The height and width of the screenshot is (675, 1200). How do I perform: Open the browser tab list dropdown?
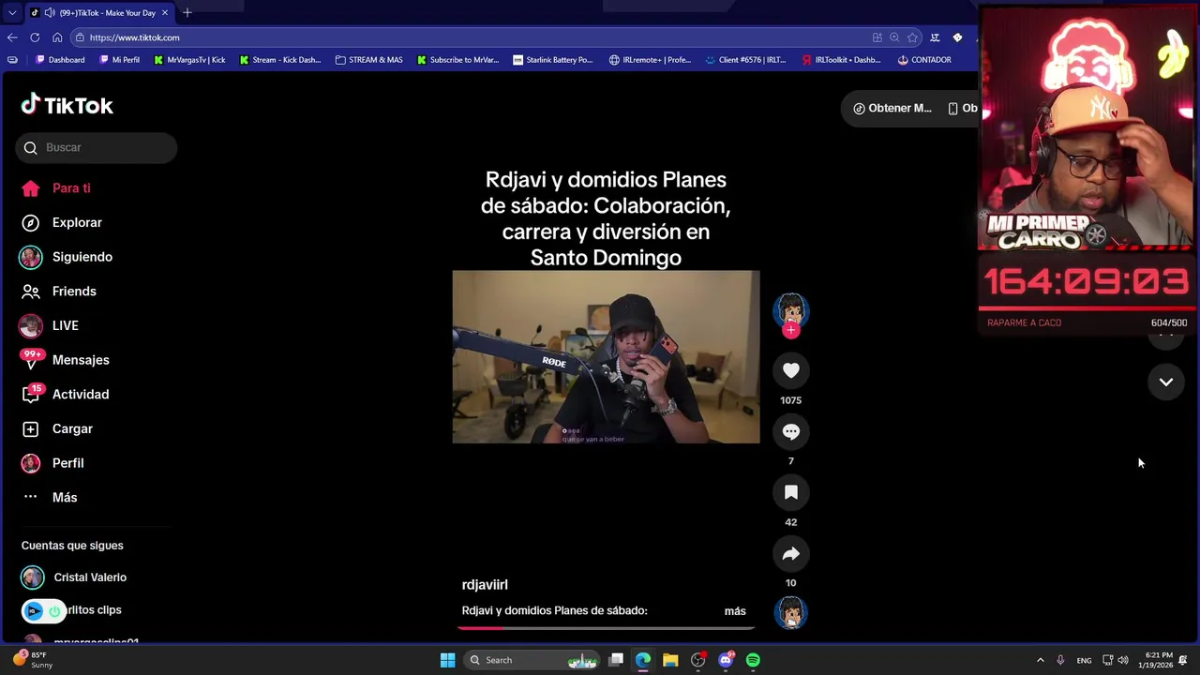click(11, 13)
